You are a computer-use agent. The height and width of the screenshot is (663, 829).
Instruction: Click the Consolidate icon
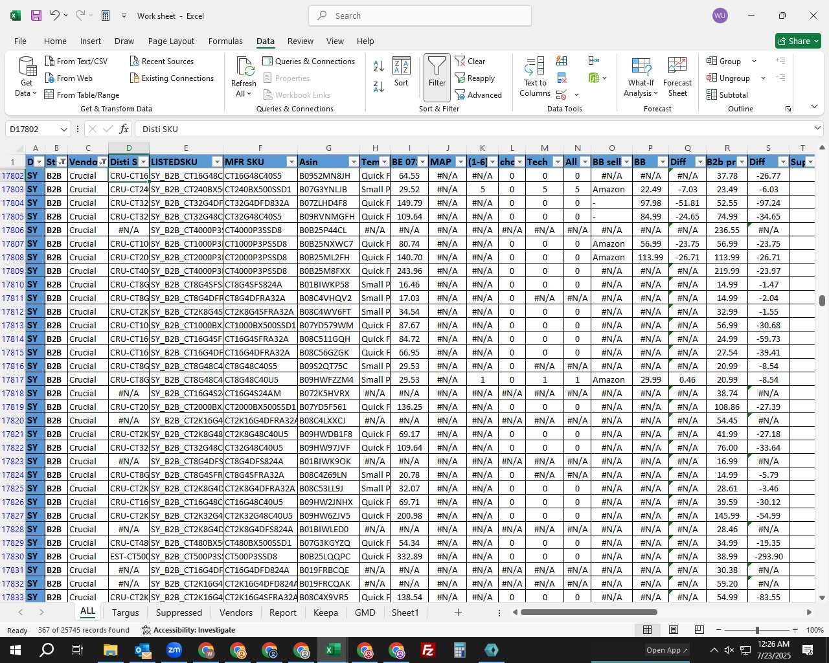[594, 61]
